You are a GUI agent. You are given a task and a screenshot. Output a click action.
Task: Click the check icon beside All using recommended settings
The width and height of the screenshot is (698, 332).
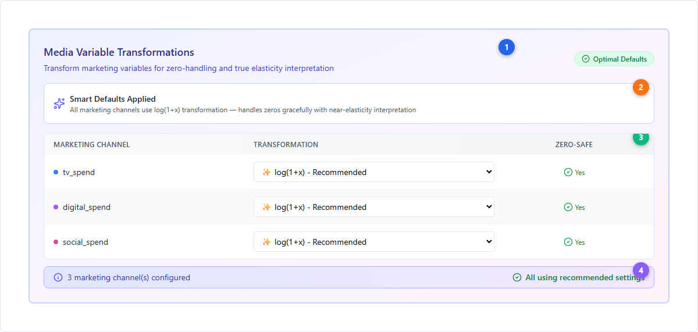(517, 277)
